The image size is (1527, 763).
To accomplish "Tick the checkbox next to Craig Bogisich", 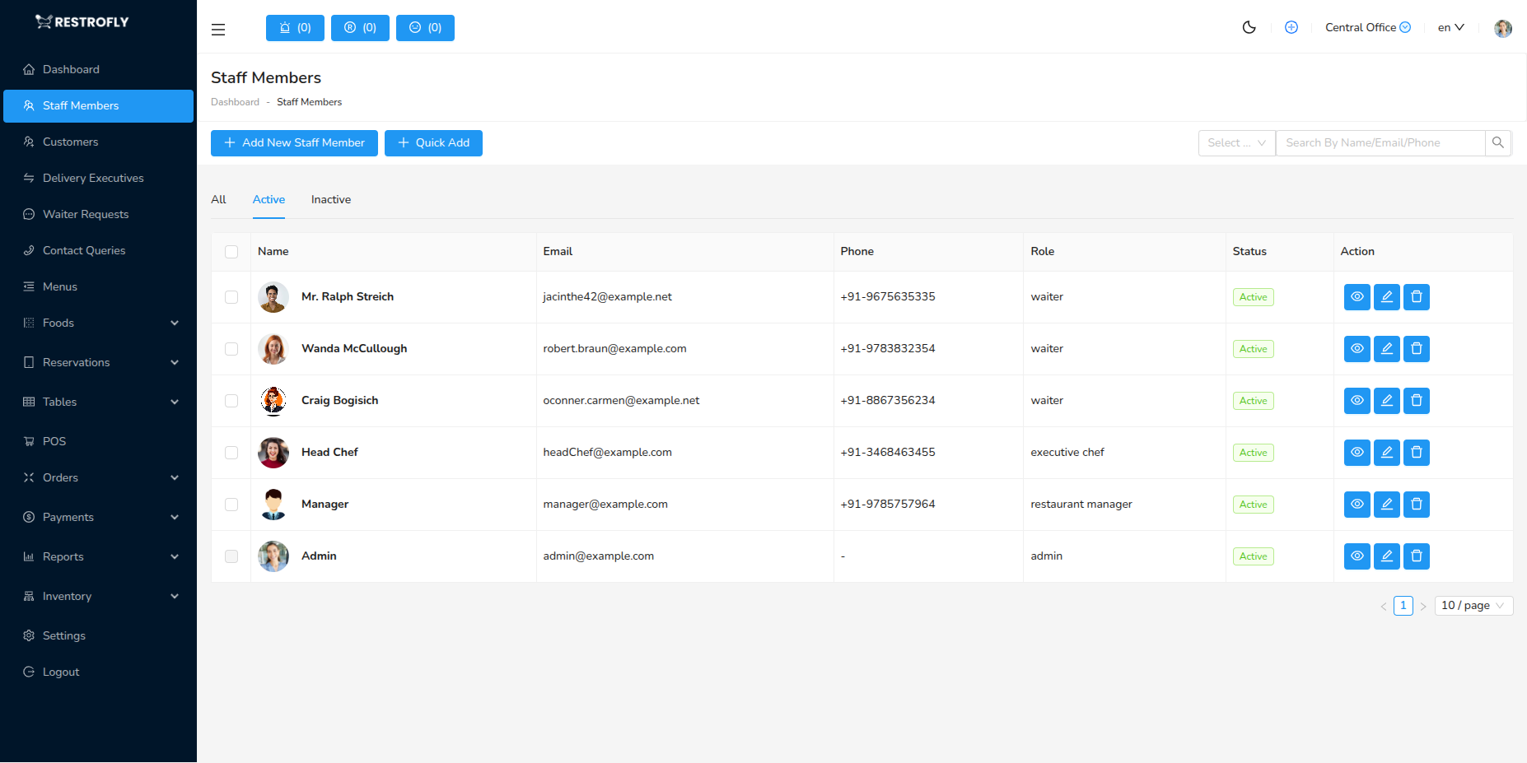I will (x=231, y=401).
